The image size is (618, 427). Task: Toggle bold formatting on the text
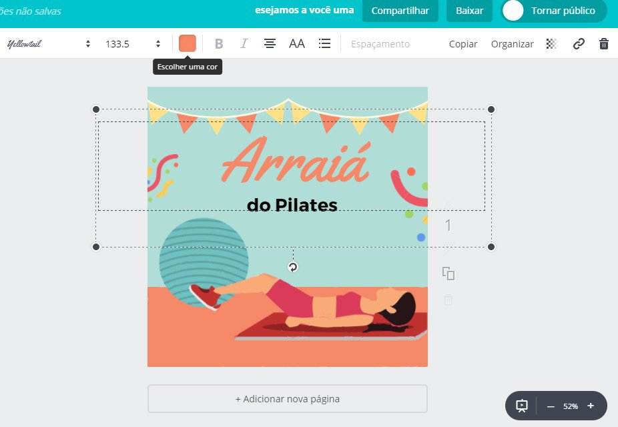click(x=218, y=43)
